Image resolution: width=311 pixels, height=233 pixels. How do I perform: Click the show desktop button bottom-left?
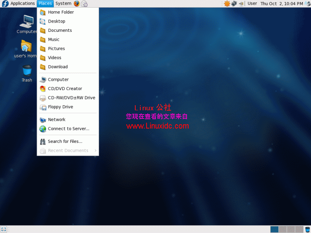[4, 229]
